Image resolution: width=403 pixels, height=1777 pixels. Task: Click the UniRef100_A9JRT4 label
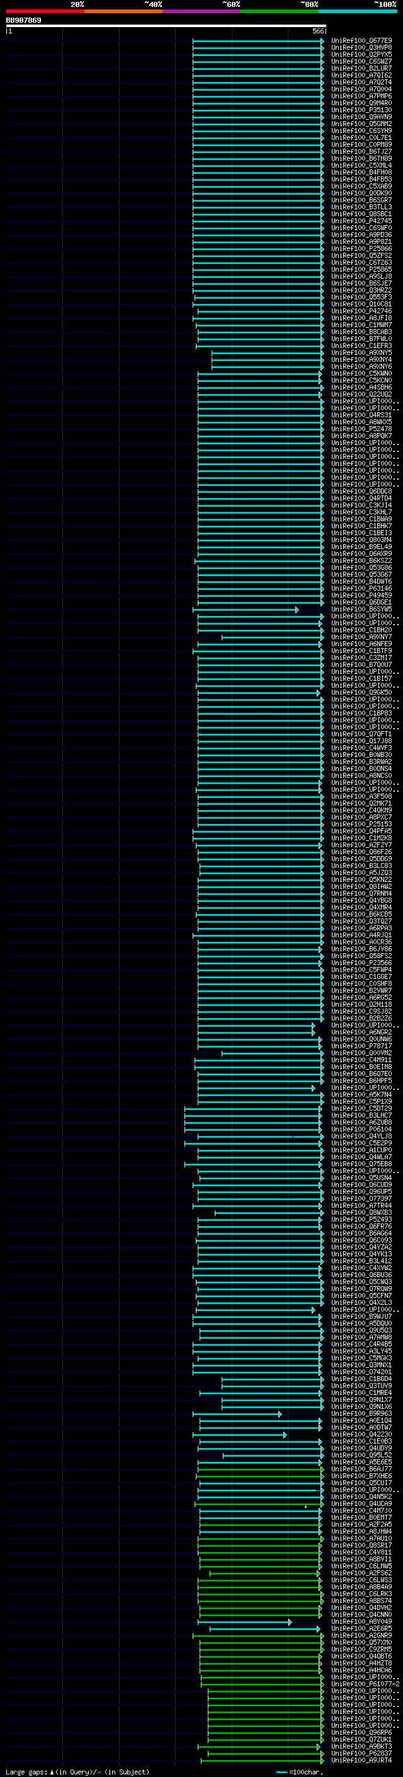(x=361, y=1761)
